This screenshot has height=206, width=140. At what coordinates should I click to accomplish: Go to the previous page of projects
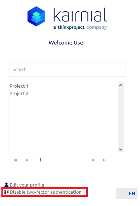pyautogui.click(x=26, y=160)
